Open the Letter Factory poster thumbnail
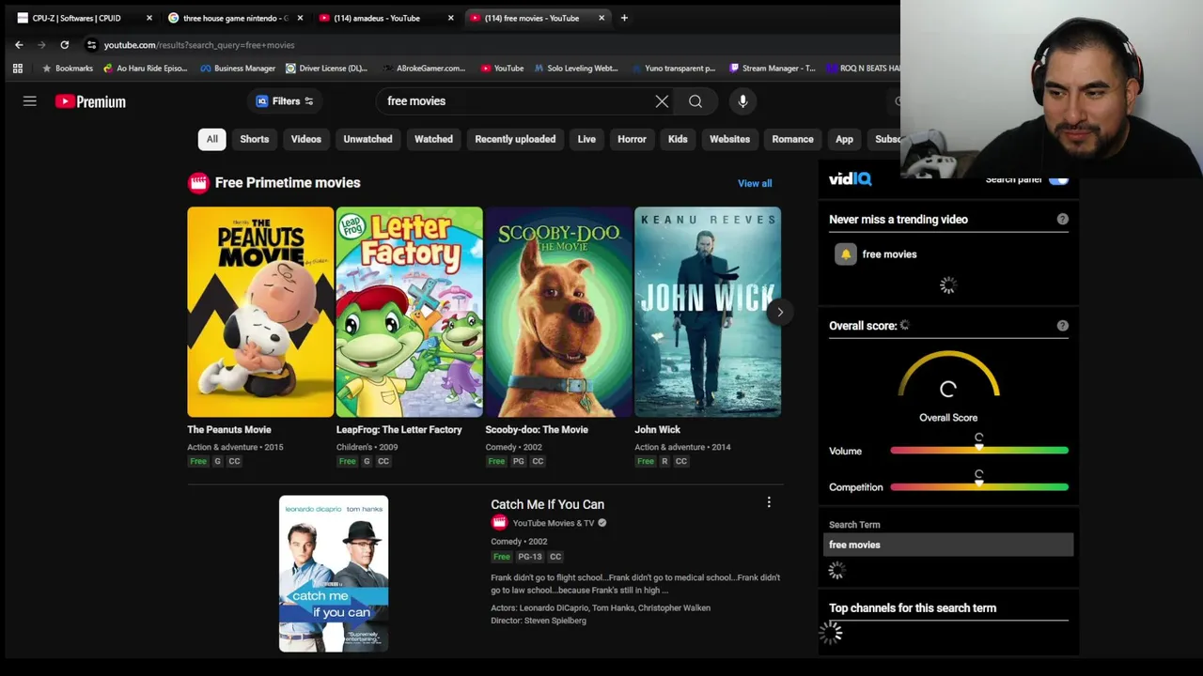The height and width of the screenshot is (676, 1203). click(x=409, y=312)
